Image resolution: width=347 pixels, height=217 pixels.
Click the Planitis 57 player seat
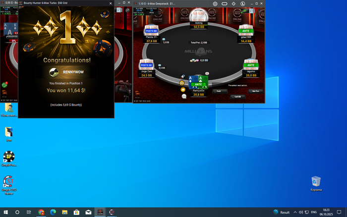pyautogui.click(x=152, y=34)
